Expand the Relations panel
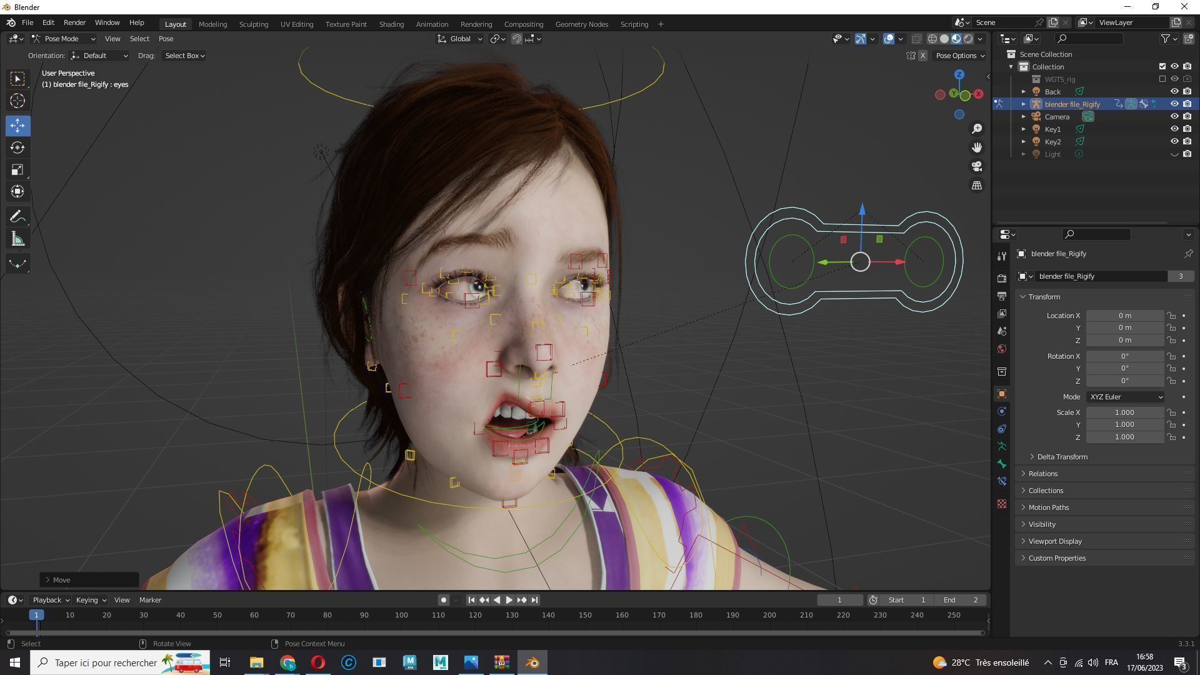 click(x=1105, y=474)
